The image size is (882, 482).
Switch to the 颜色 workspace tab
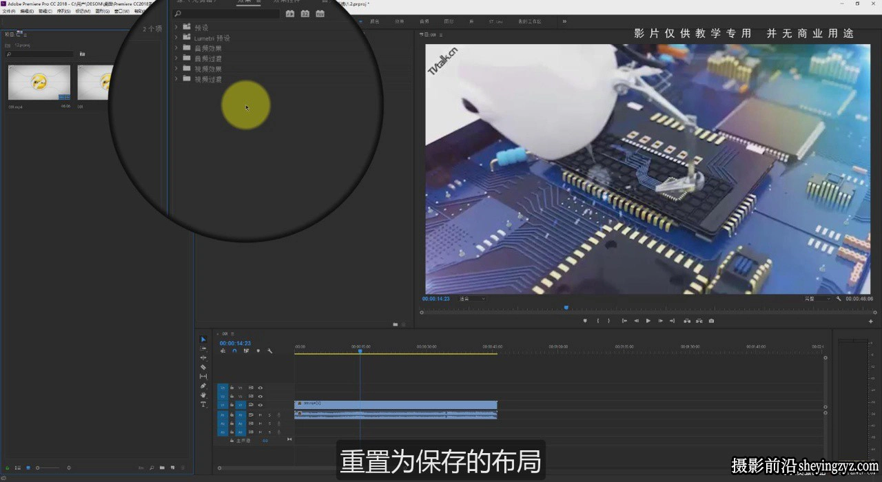pos(375,21)
